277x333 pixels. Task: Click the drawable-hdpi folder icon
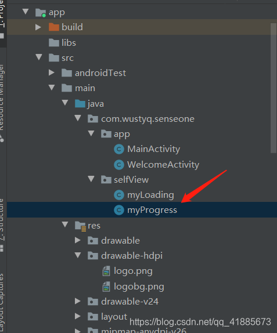[x=93, y=255]
